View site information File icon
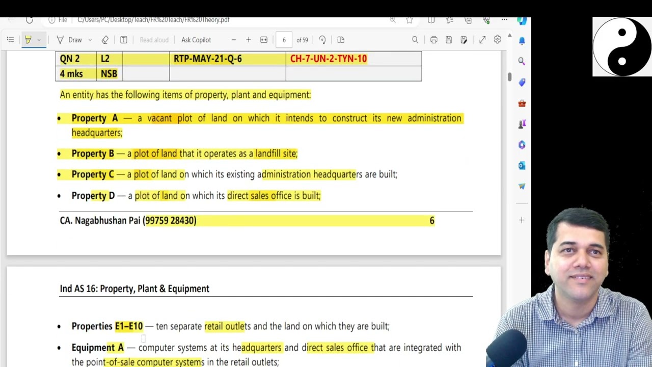The height and width of the screenshot is (367, 652). point(58,20)
